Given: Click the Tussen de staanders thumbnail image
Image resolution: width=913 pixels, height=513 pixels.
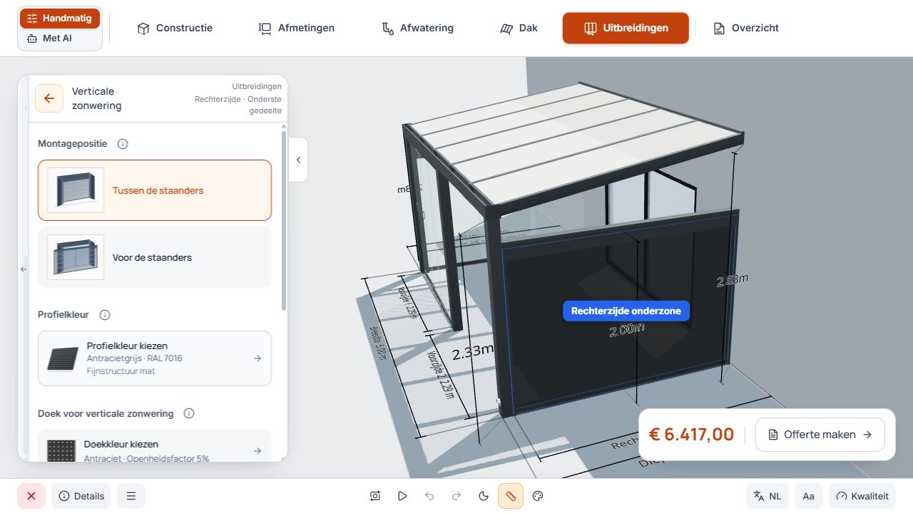Looking at the screenshot, I should pos(76,190).
